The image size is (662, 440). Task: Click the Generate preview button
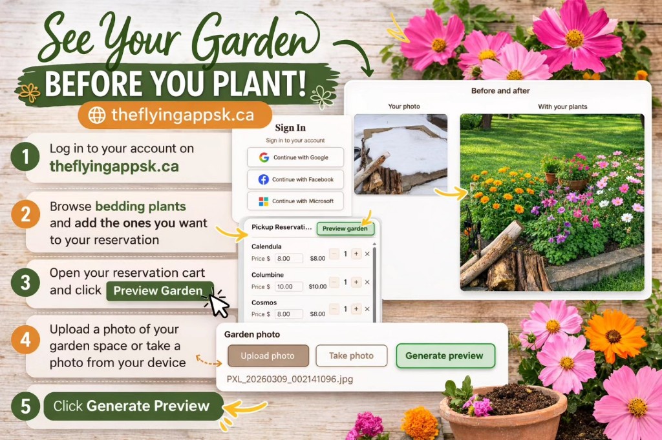click(x=445, y=355)
